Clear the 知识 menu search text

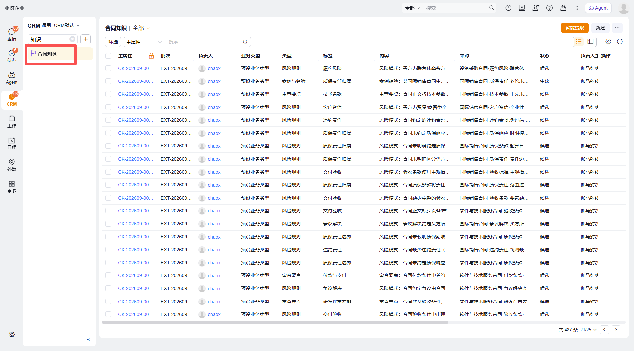point(72,39)
